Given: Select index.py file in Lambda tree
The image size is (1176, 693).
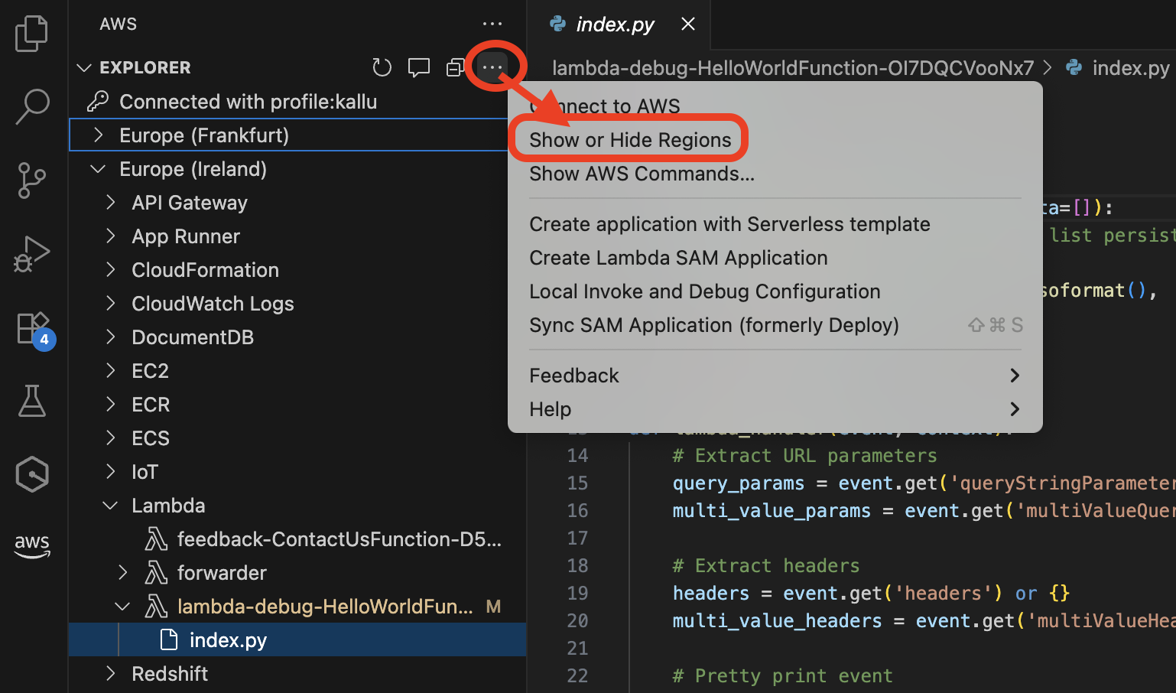Looking at the screenshot, I should (297, 640).
